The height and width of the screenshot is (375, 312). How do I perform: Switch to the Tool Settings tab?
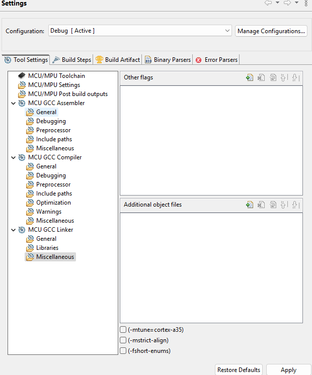[26, 60]
